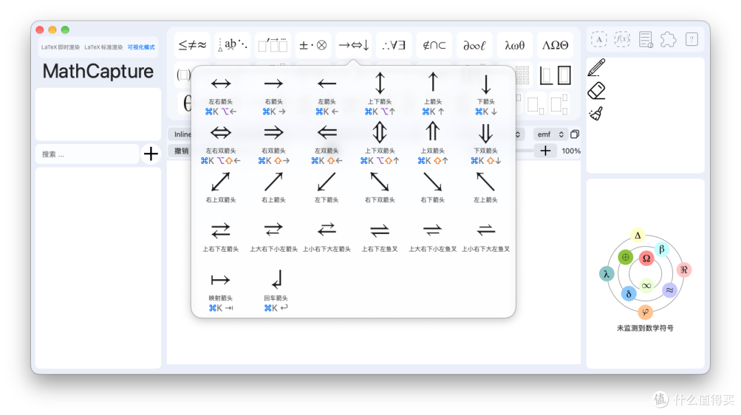The height and width of the screenshot is (415, 741).
Task: Open the miscellaneous ∂∞ℓ palette
Action: 475,45
